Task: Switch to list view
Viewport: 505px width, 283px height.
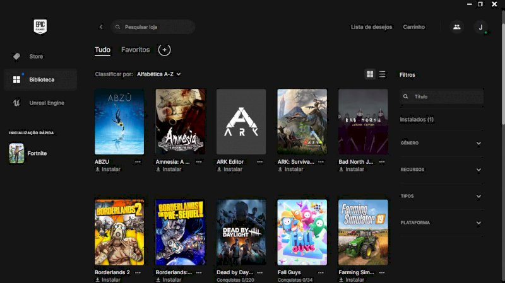Action: tap(383, 74)
